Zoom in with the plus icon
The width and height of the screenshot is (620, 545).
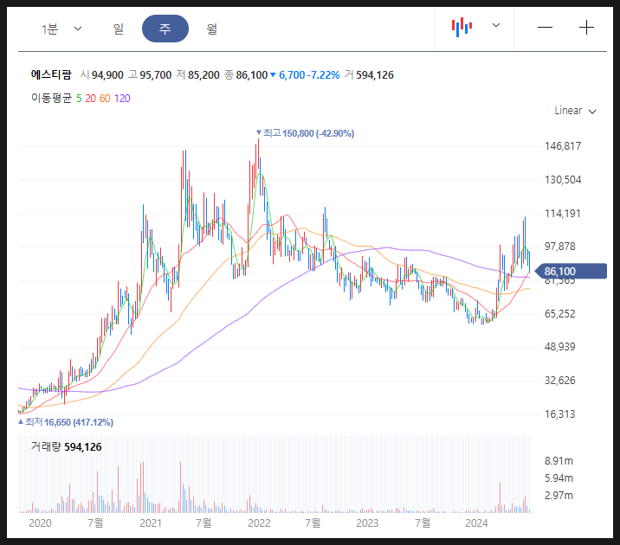click(x=586, y=28)
